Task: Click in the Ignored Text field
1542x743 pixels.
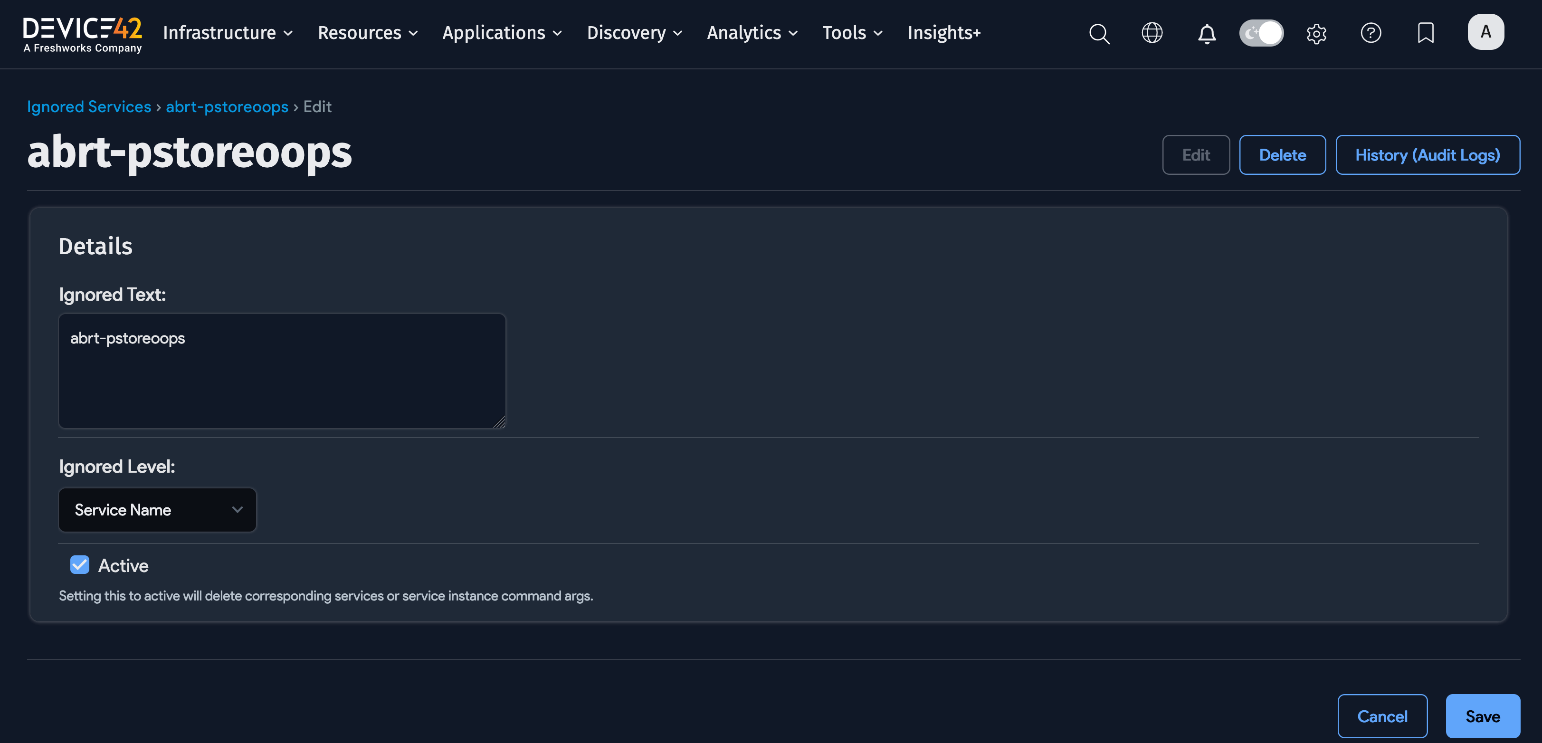Action: [282, 371]
